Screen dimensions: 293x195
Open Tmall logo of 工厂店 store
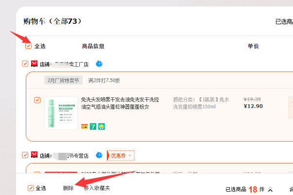click(34, 64)
